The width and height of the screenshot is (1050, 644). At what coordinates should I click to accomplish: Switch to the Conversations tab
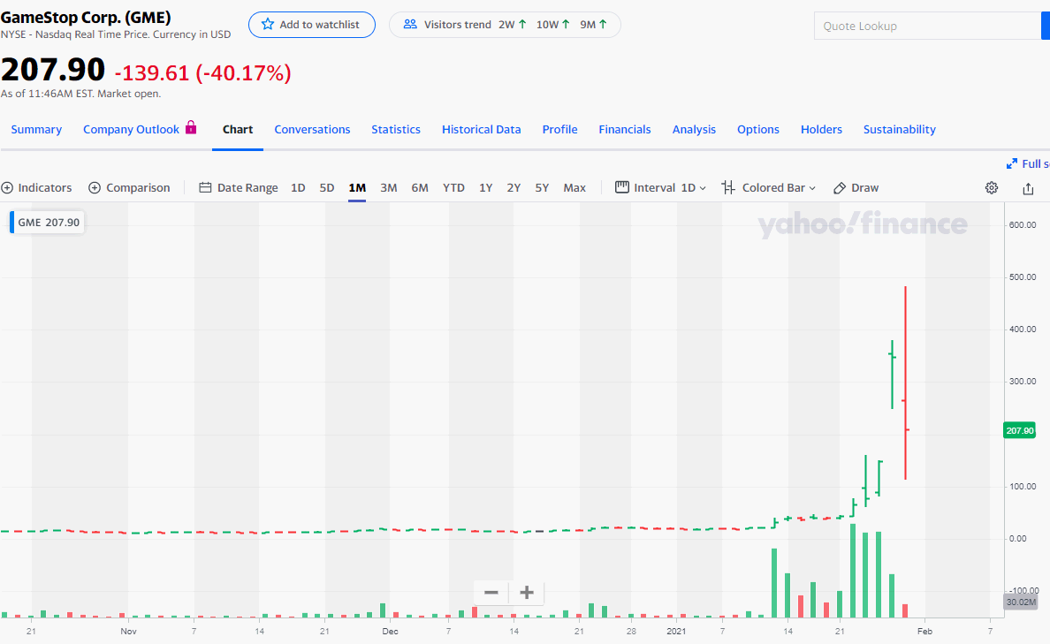[x=312, y=129]
